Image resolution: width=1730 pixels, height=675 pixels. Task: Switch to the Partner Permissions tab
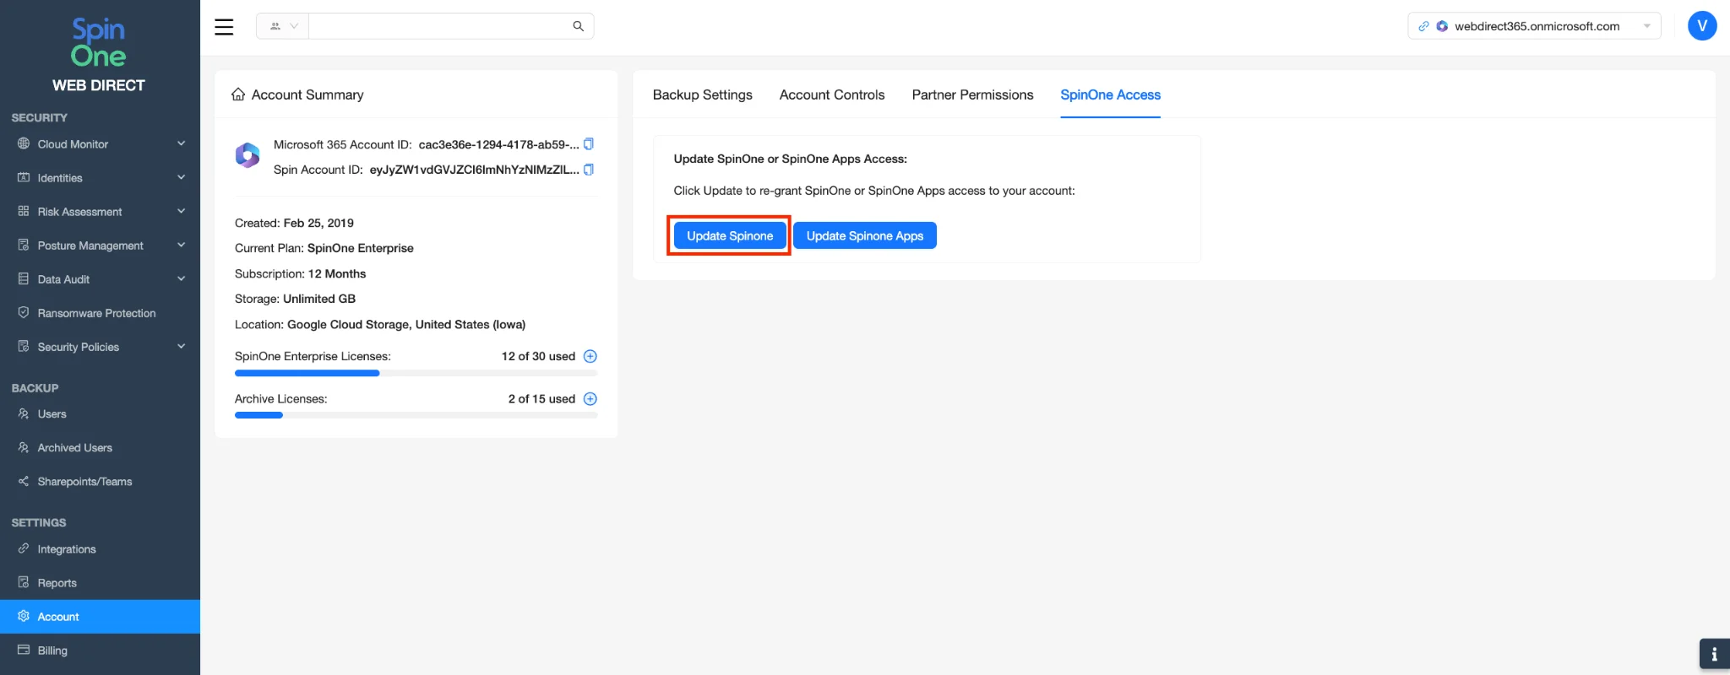point(972,94)
